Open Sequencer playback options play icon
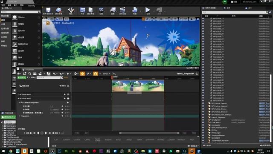 pyautogui.click(x=68, y=74)
